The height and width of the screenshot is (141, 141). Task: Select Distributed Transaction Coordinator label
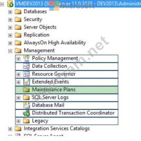73,113
